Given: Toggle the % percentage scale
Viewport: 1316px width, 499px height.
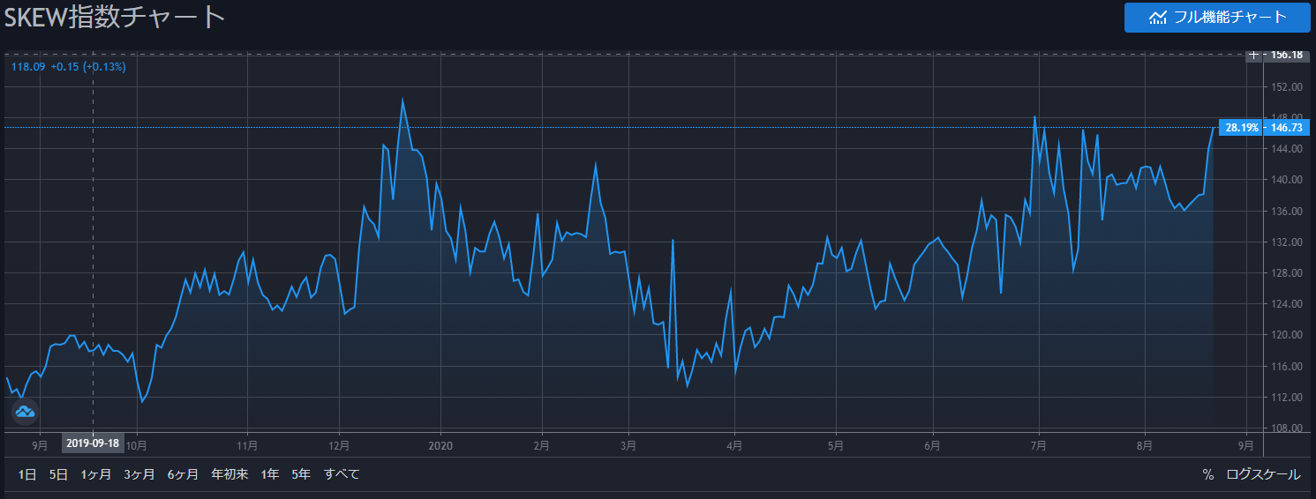Looking at the screenshot, I should click(x=1207, y=474).
